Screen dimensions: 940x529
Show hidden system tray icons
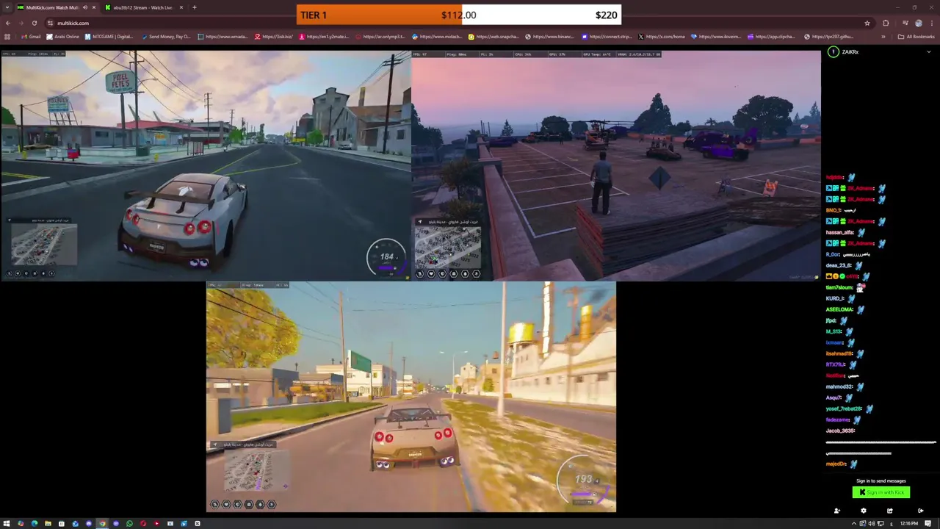(x=854, y=523)
